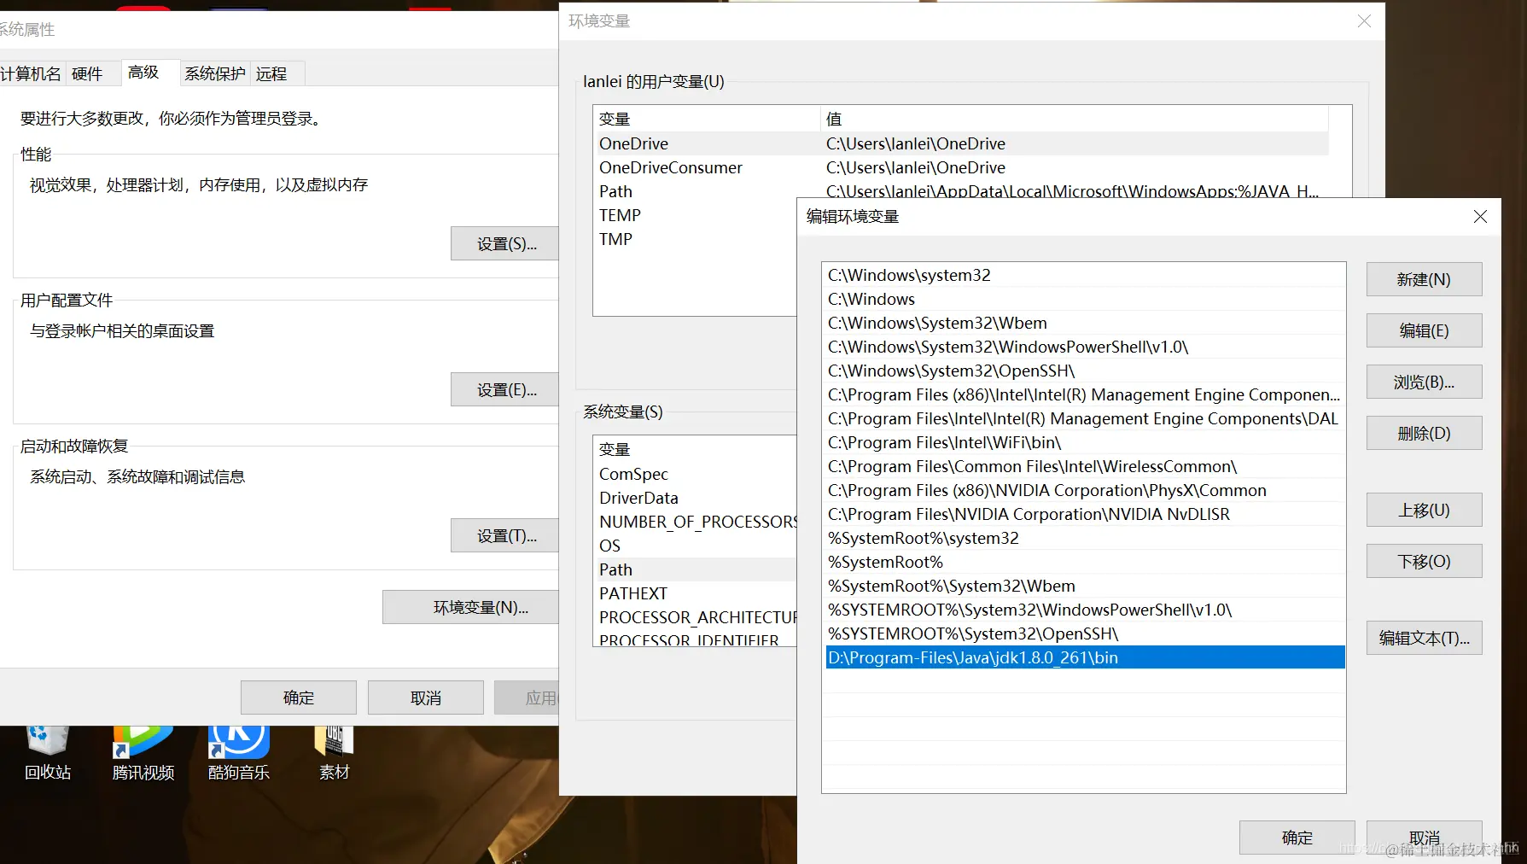Open startup and recovery 设置(T)... button

click(x=504, y=536)
